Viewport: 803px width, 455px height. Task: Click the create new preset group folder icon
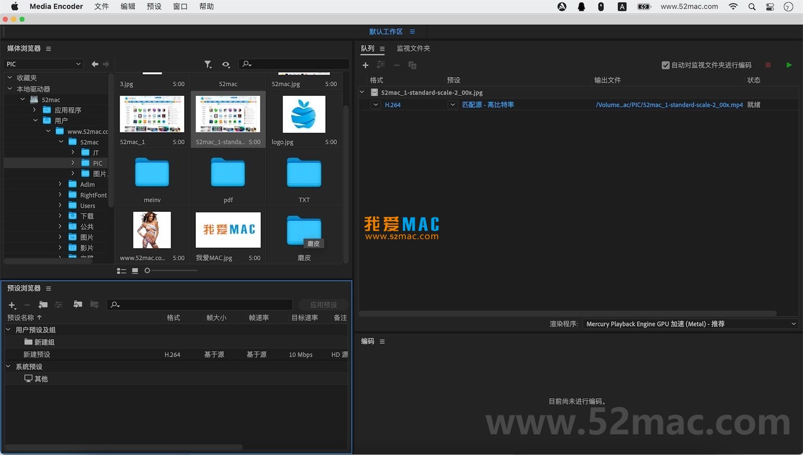click(x=43, y=304)
